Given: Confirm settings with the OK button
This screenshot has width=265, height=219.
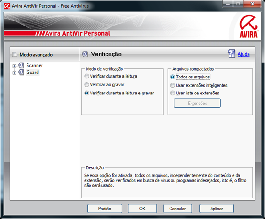Looking at the screenshot, I should coord(142,209).
